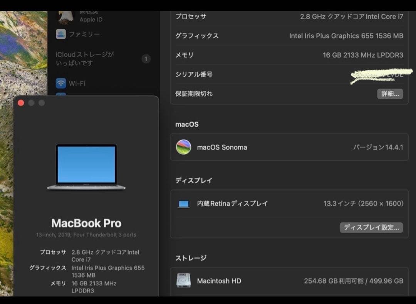Click the ディスプレイ section heading

coord(194,181)
